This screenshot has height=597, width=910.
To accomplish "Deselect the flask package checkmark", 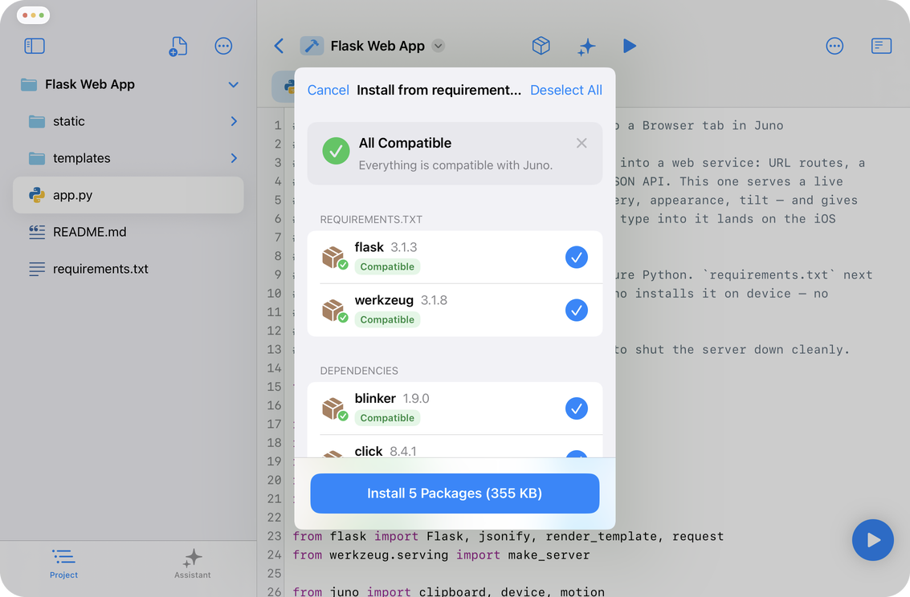I will tap(577, 258).
